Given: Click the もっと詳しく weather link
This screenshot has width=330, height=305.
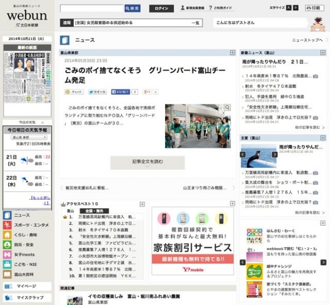Looking at the screenshot, I should (40, 200).
